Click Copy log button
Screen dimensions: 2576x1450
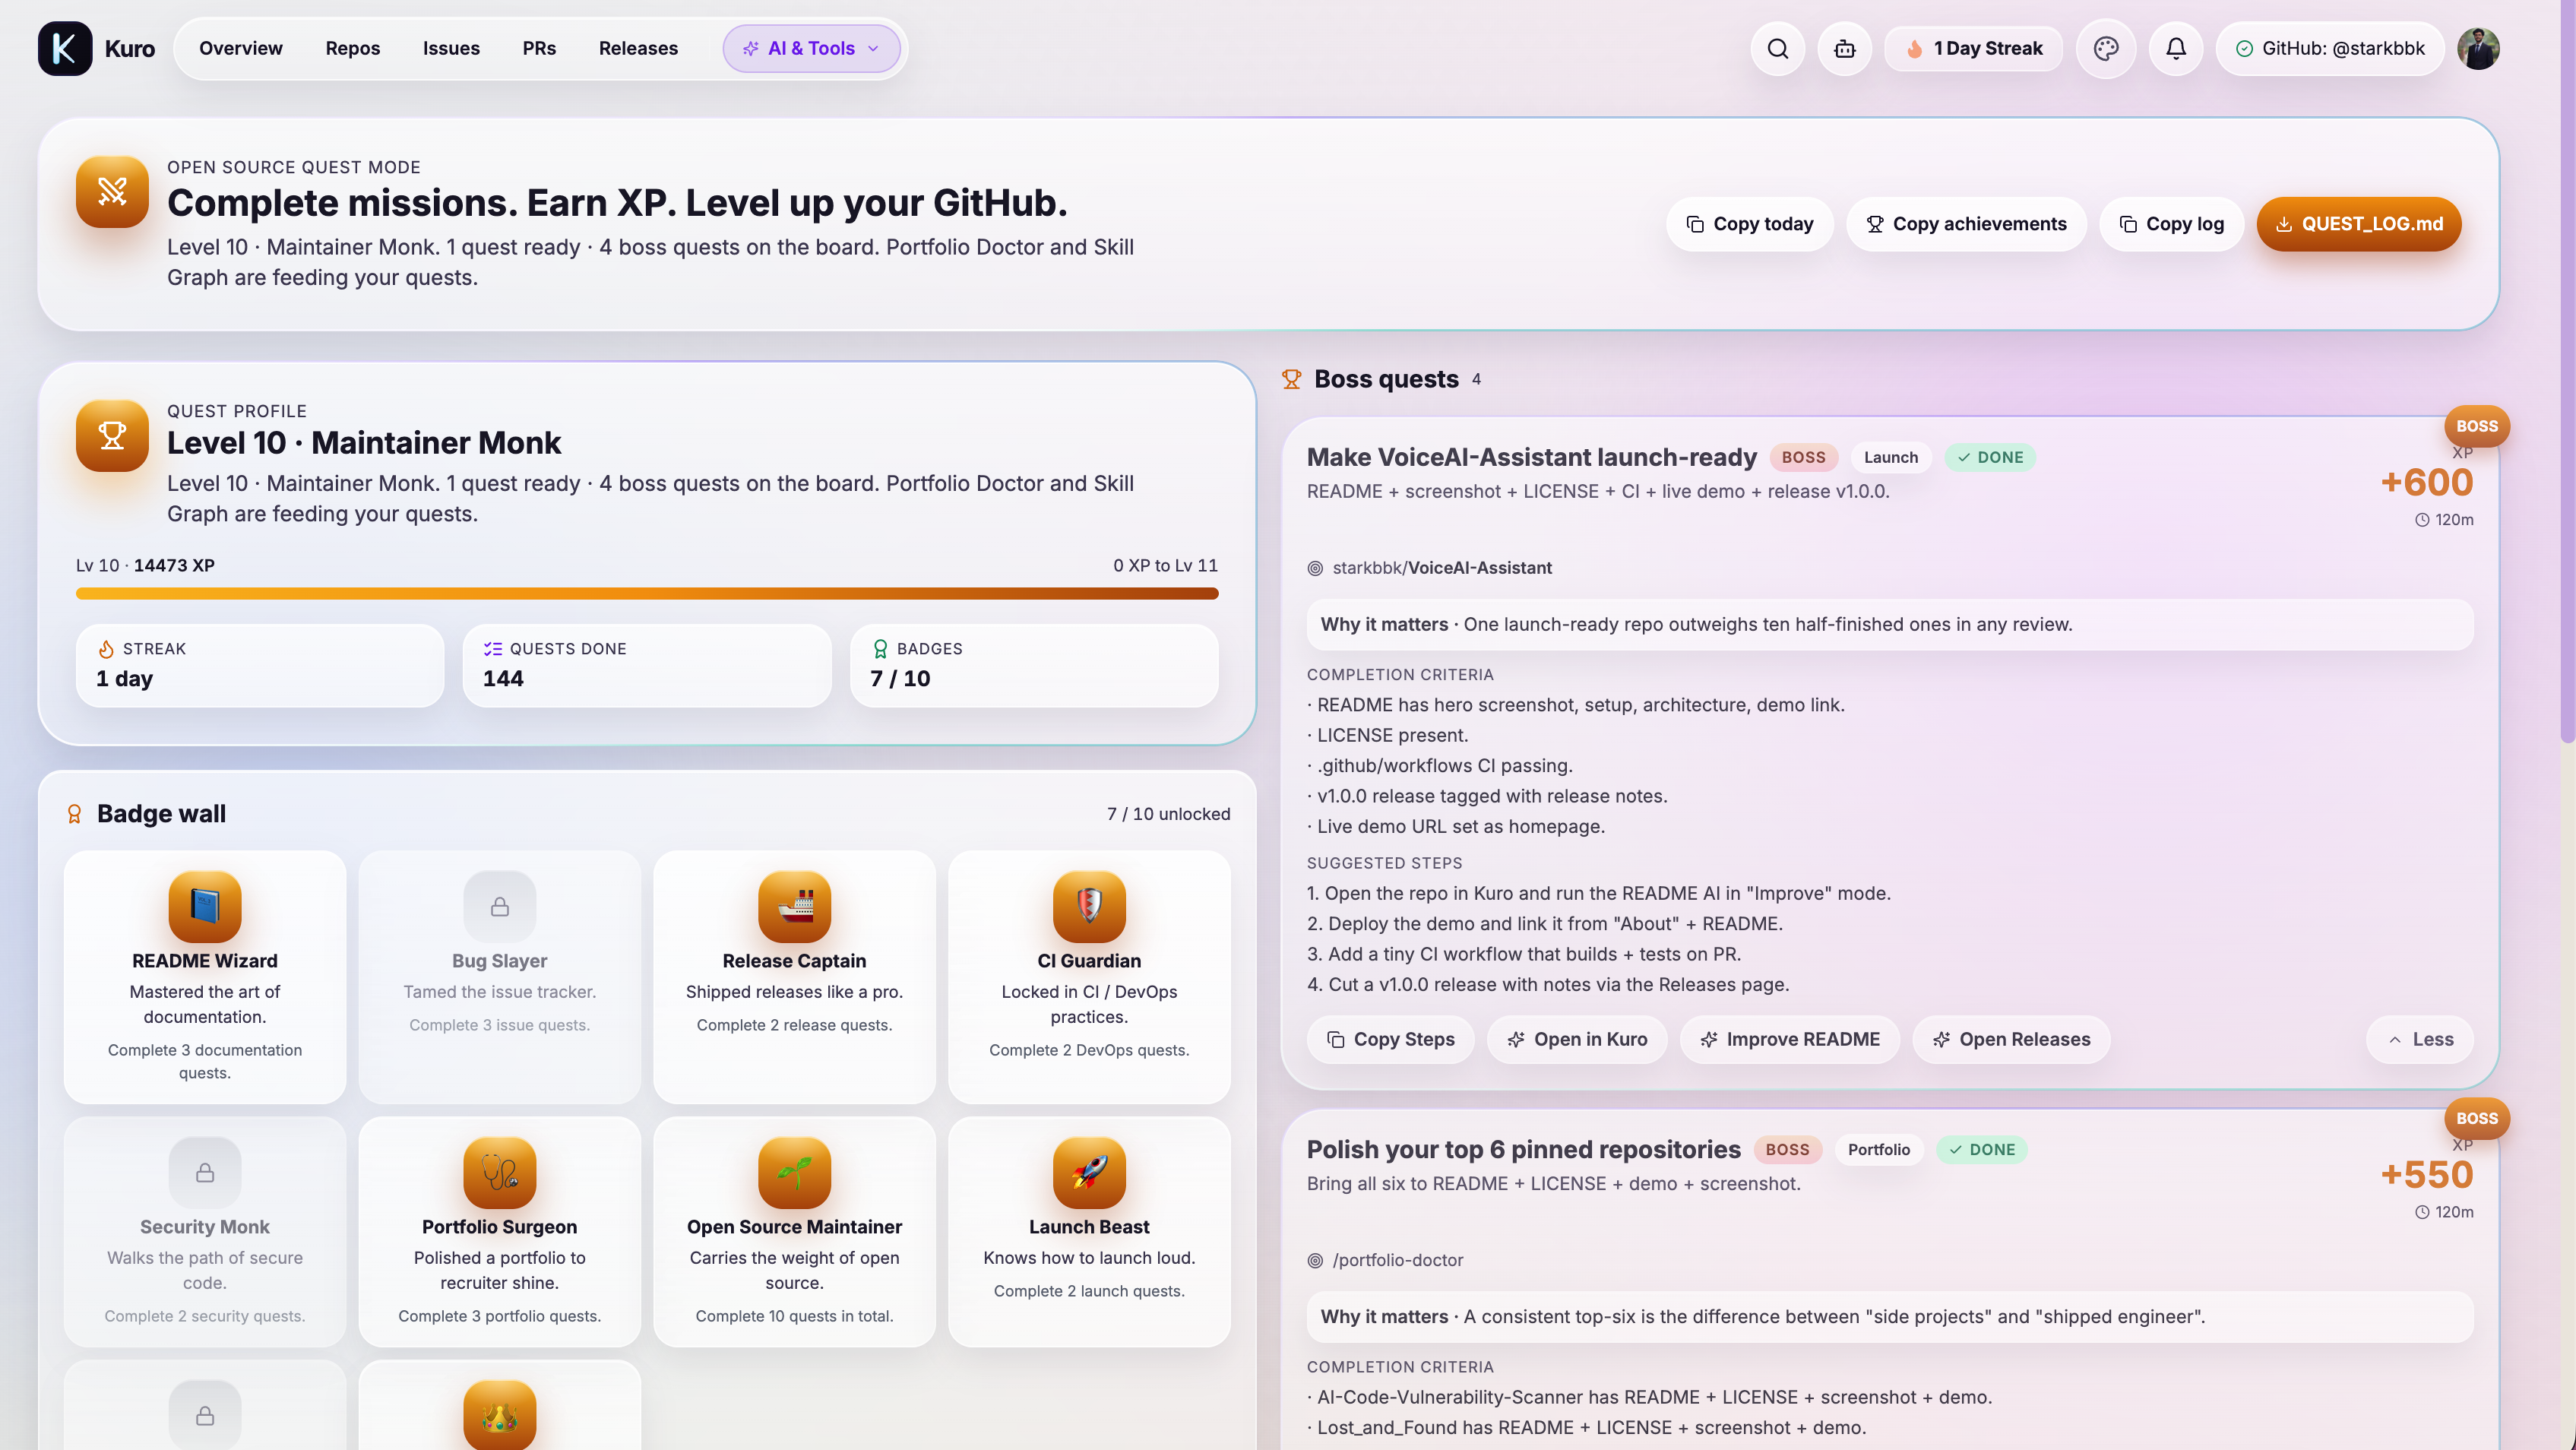(2171, 224)
